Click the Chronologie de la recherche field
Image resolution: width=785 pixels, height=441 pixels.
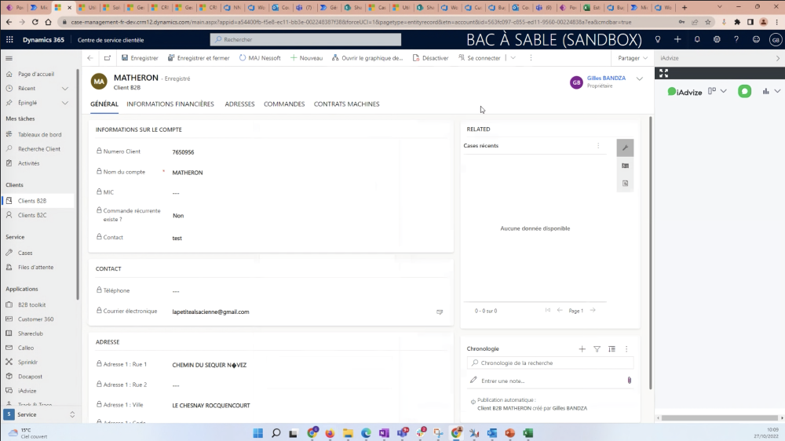(x=553, y=363)
